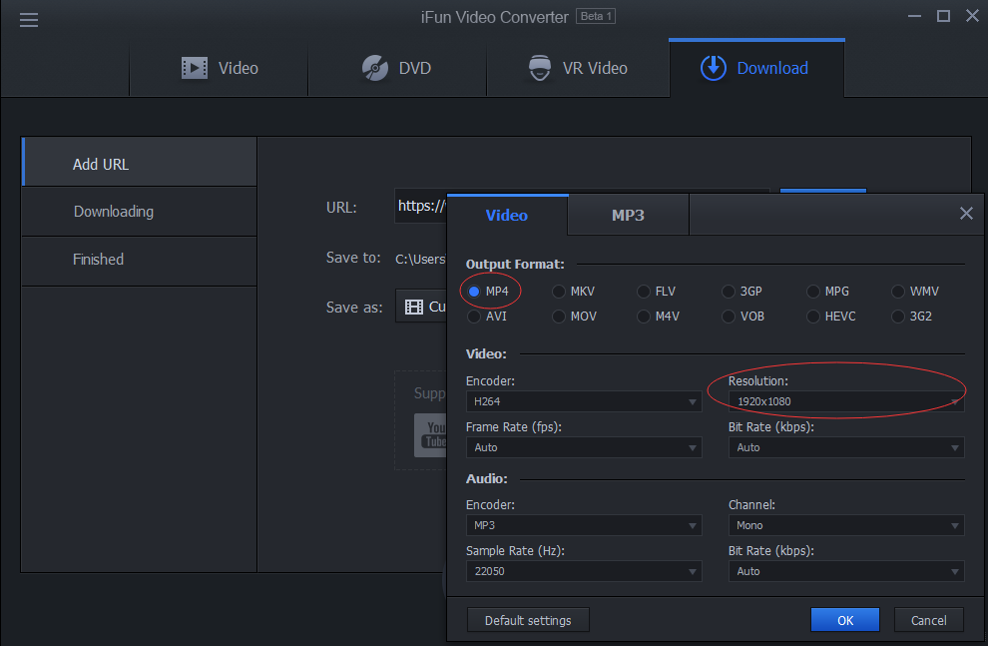Select the HEVC output format
988x646 pixels.
pos(813,317)
